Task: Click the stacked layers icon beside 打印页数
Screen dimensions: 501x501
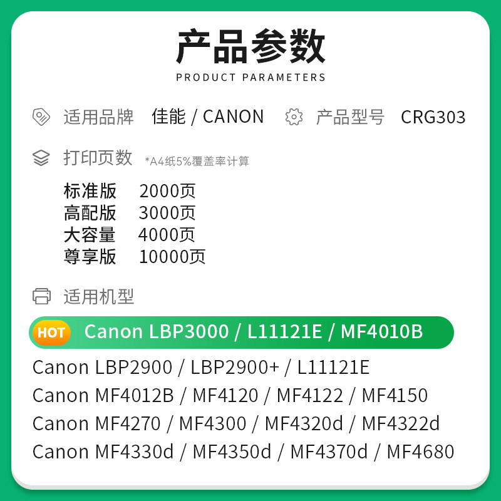Action: click(x=41, y=158)
